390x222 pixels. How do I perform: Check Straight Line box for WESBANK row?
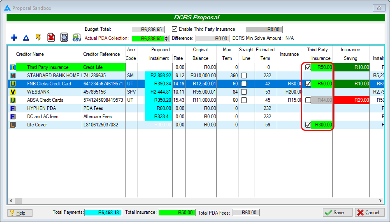(244, 92)
